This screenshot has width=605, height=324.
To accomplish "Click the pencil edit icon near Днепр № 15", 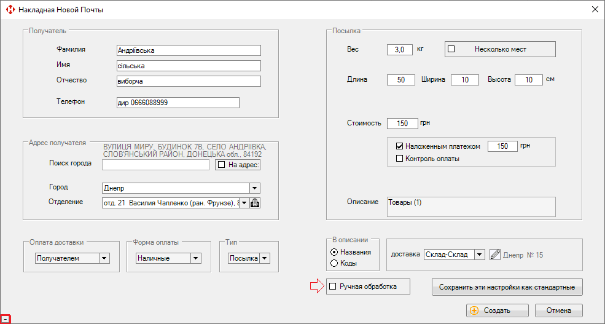I will click(x=496, y=255).
